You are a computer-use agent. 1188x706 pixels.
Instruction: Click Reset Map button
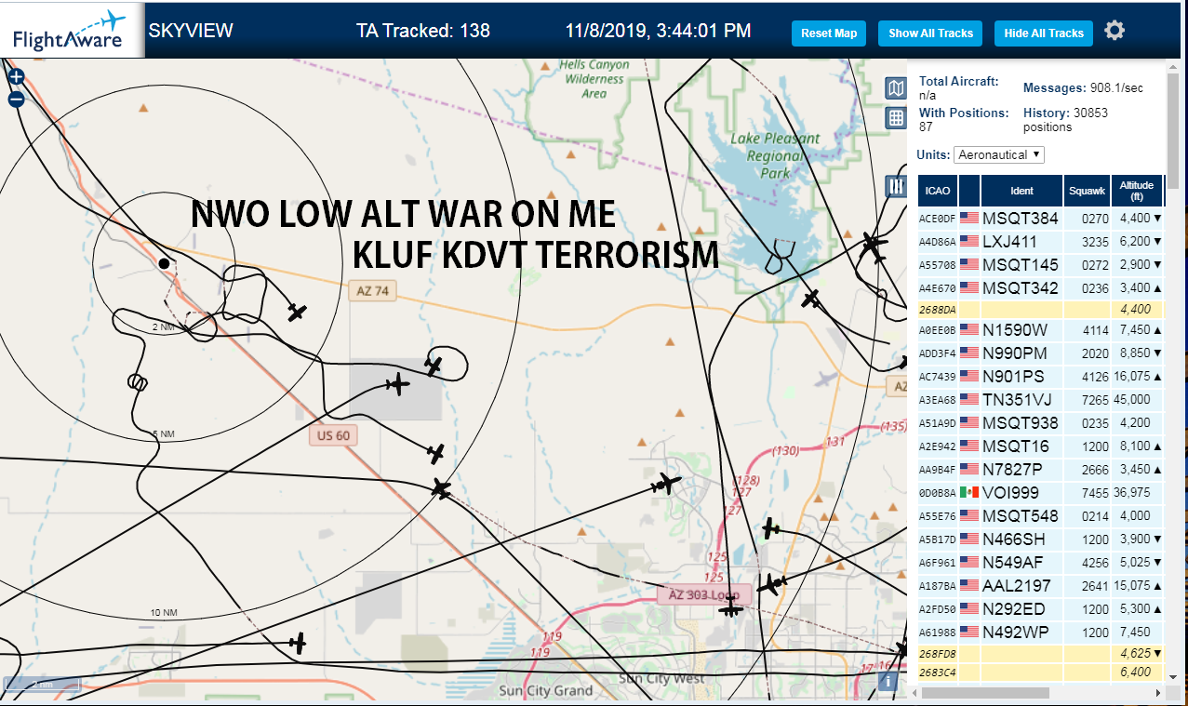[829, 33]
